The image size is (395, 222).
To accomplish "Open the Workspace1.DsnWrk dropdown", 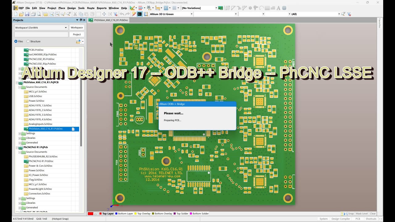I will 65,28.
